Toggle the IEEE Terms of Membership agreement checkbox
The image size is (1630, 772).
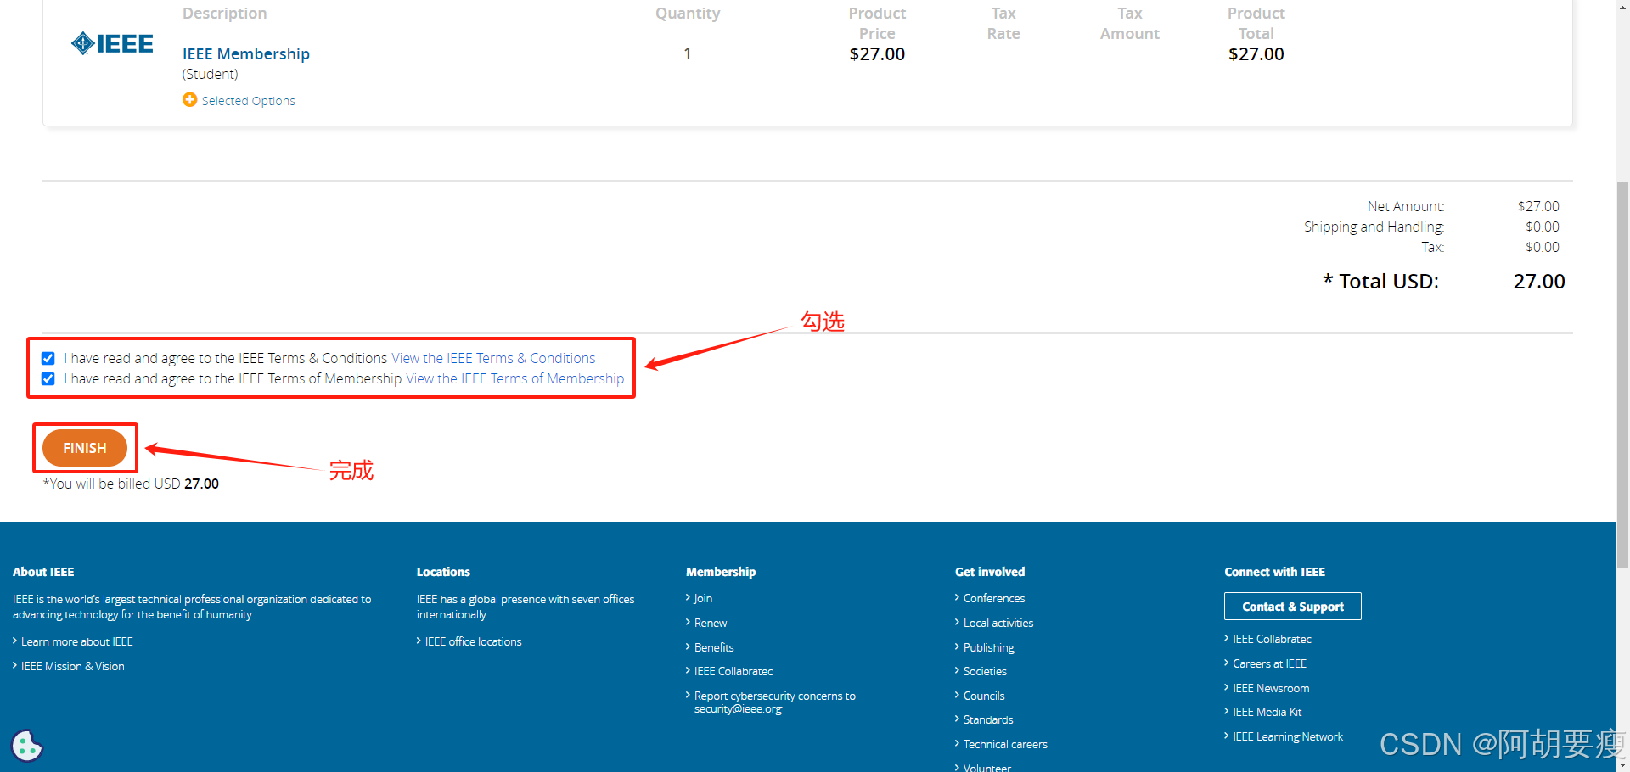[x=48, y=378]
